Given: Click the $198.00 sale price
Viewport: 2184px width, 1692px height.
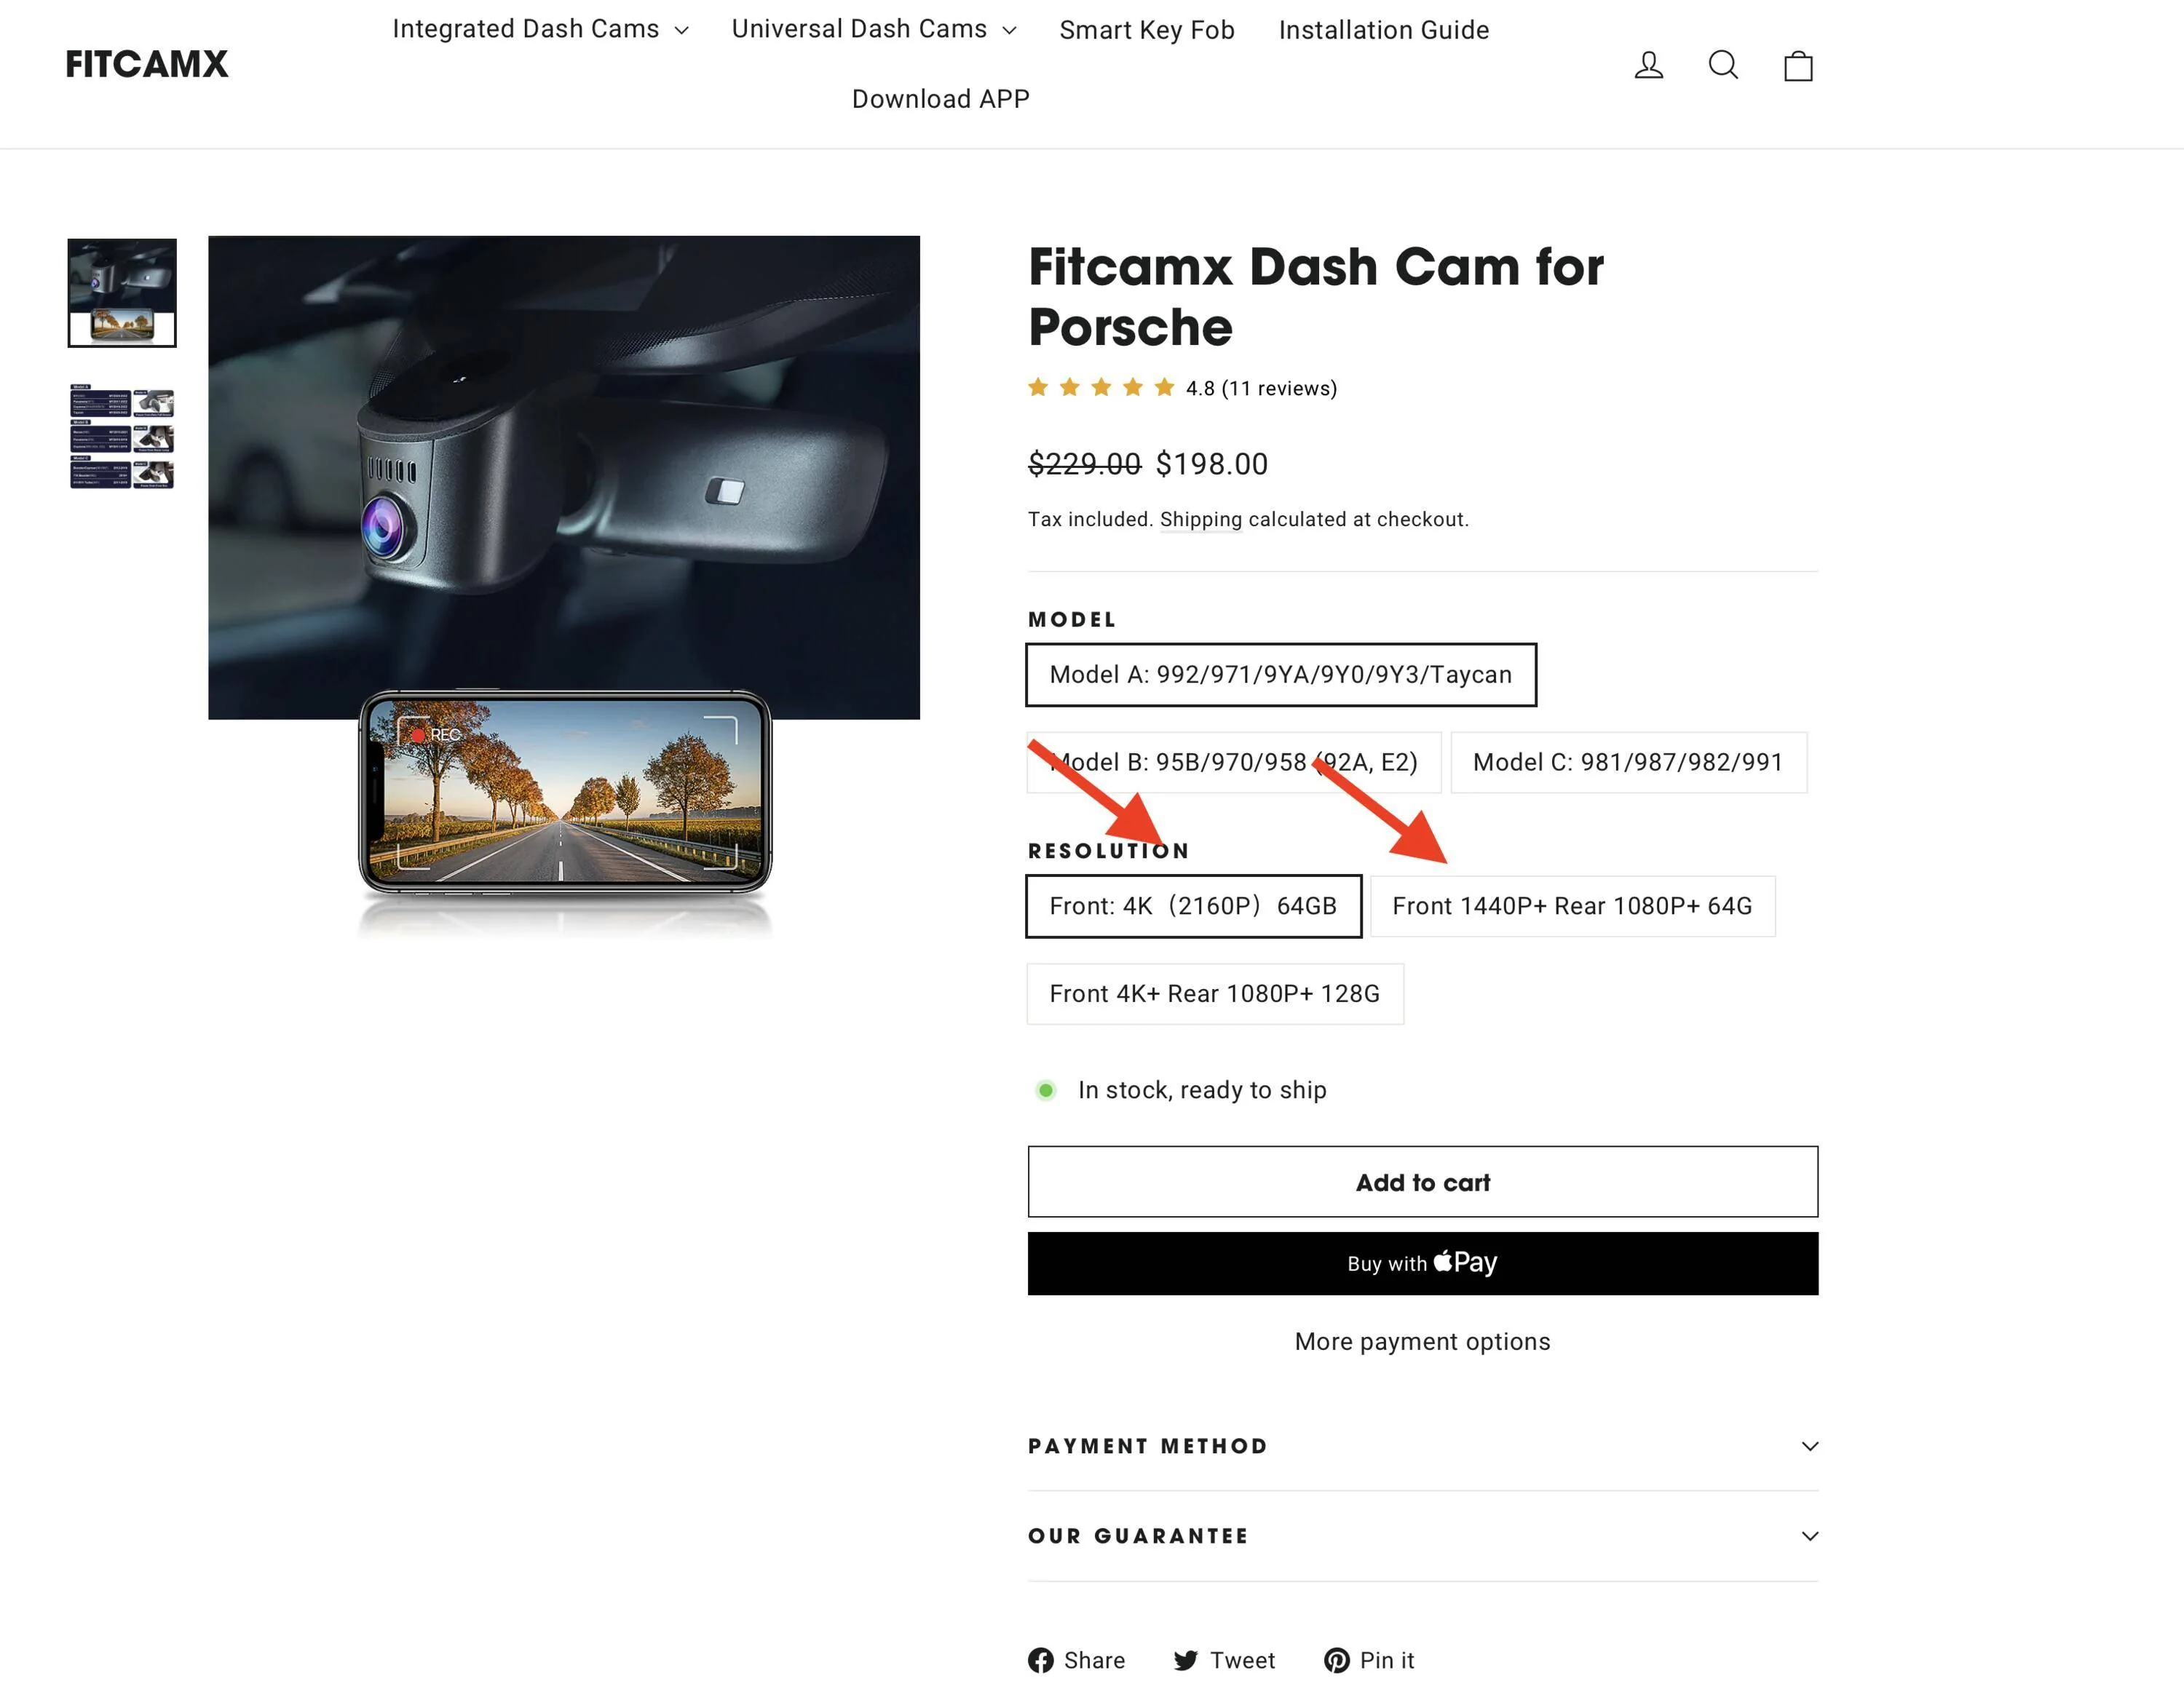Looking at the screenshot, I should coord(1212,464).
